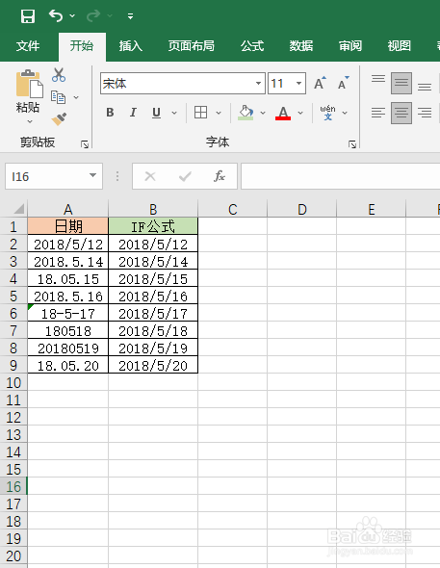The height and width of the screenshot is (568, 440).
Task: Switch to the 审阅 ribbon tab
Action: 350,46
